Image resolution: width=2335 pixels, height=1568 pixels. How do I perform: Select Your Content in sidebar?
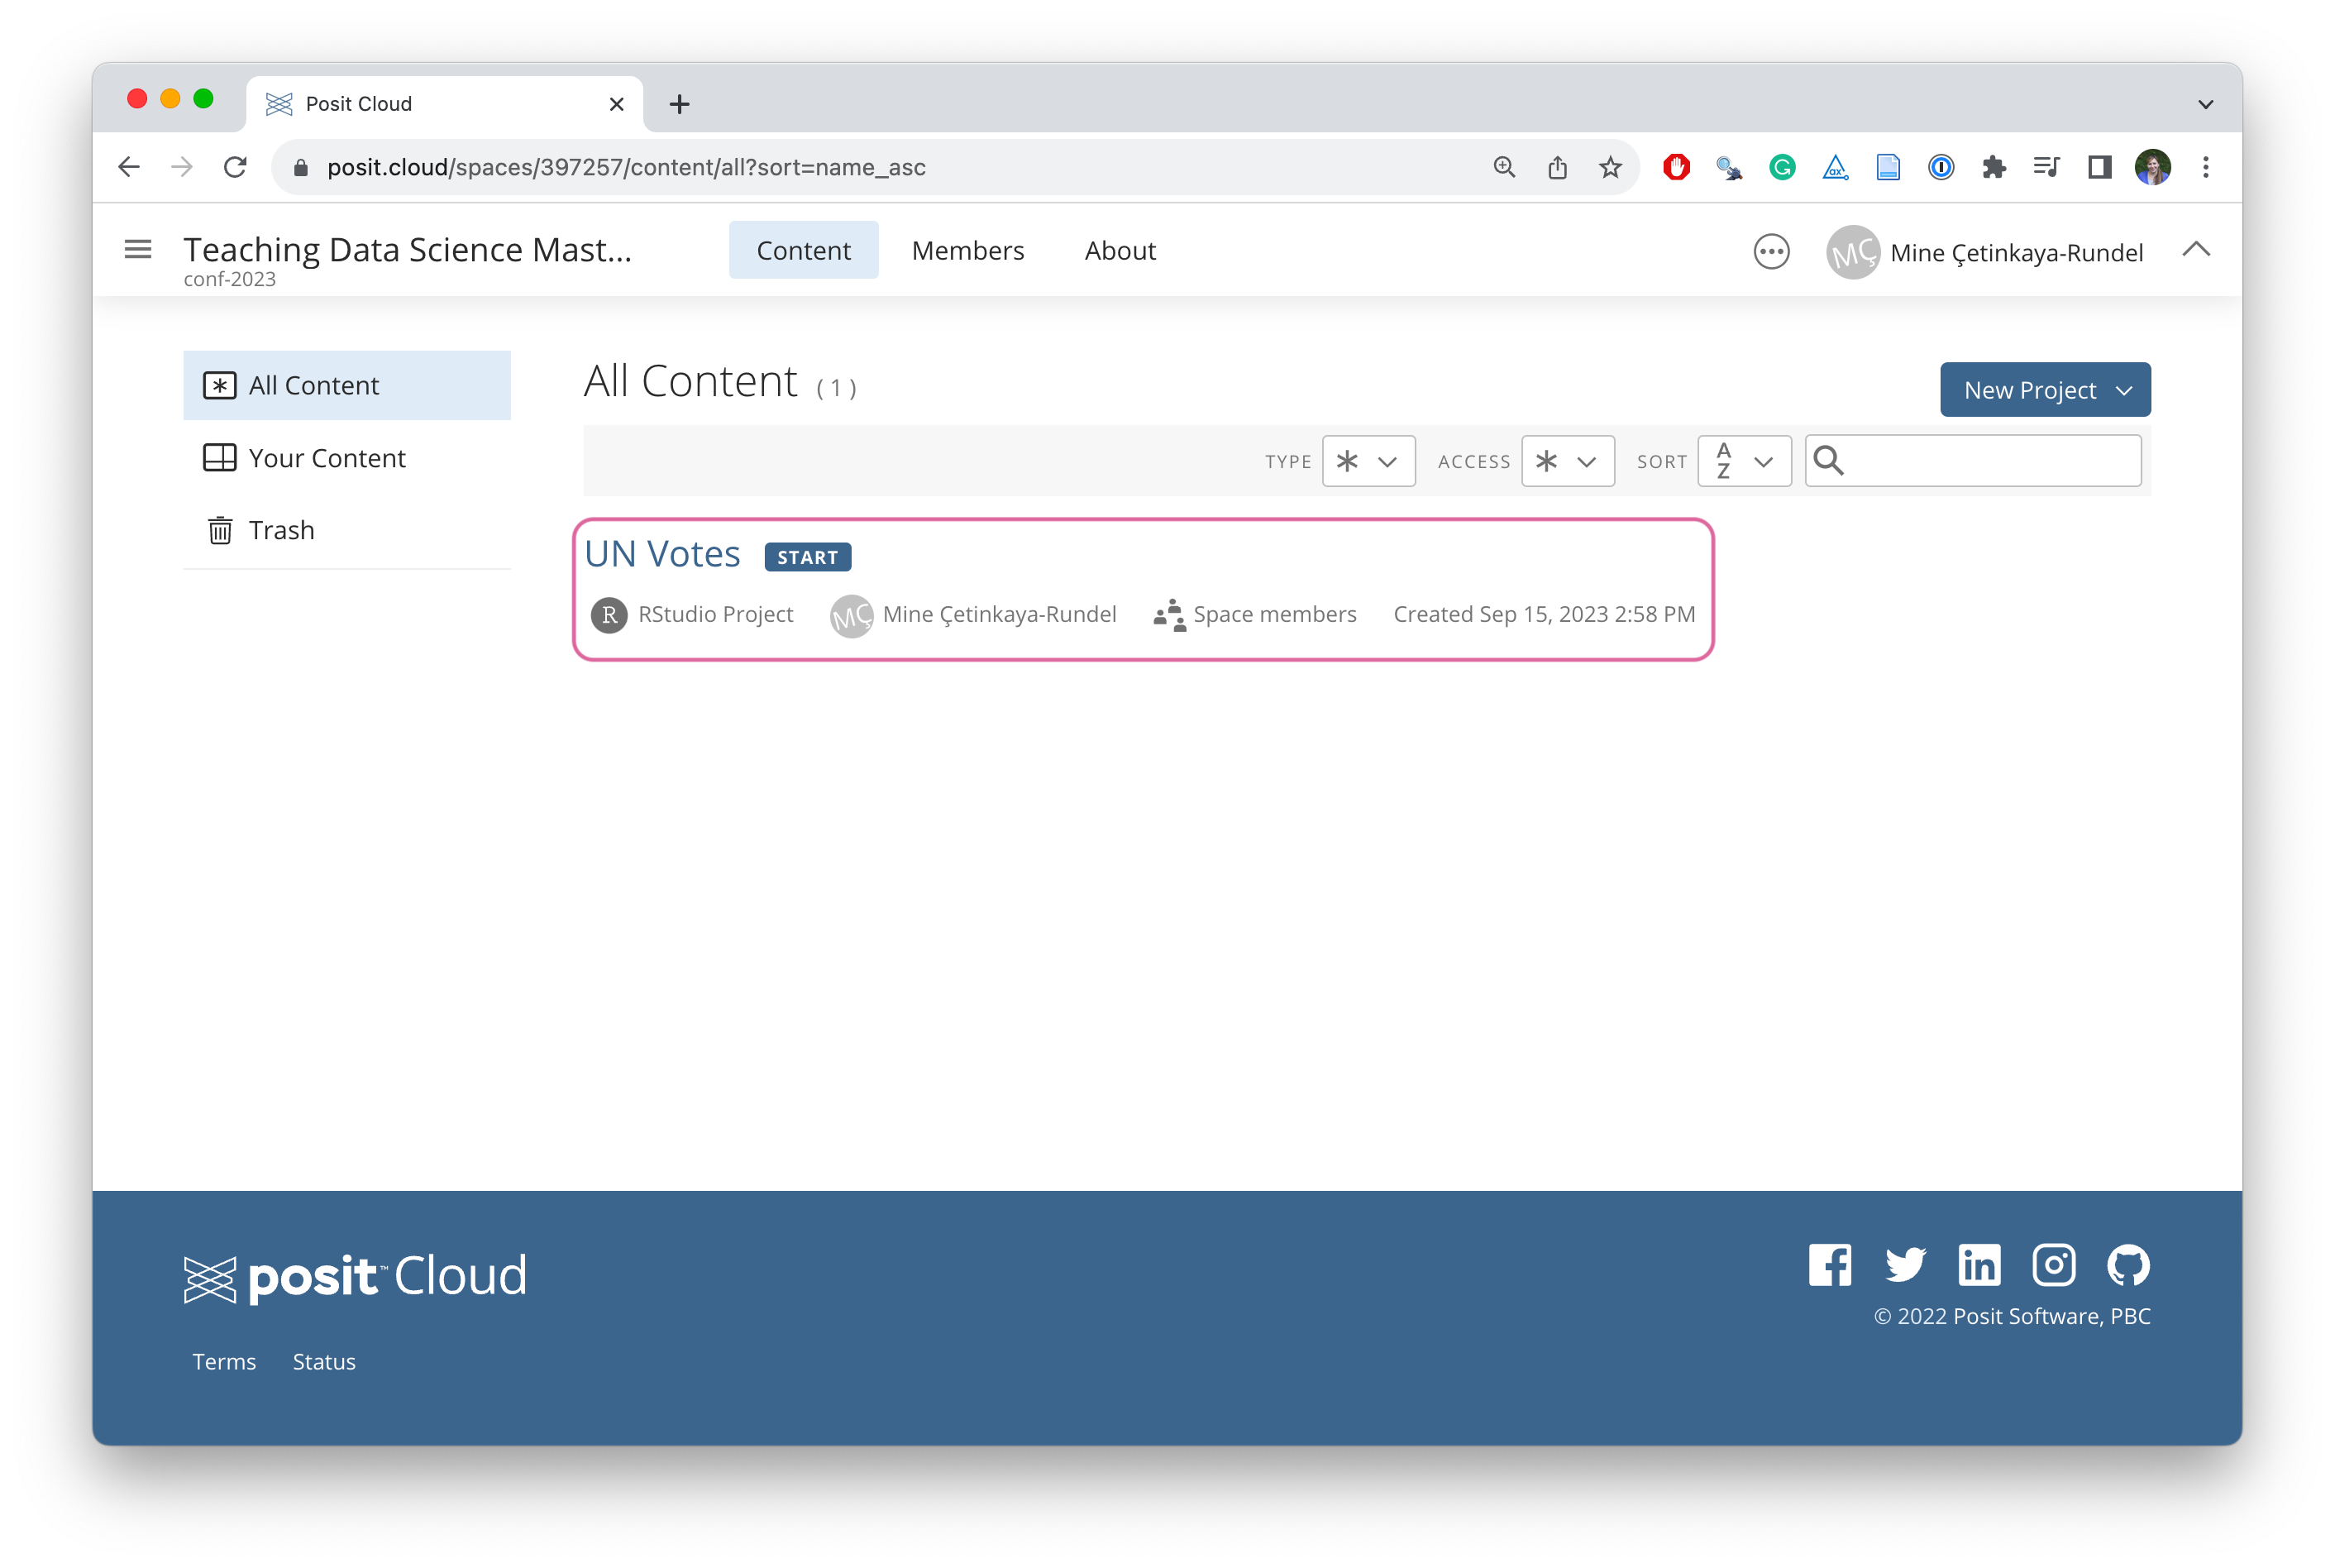click(x=327, y=458)
